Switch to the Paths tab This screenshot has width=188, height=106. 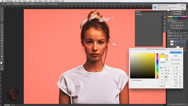coord(179,31)
